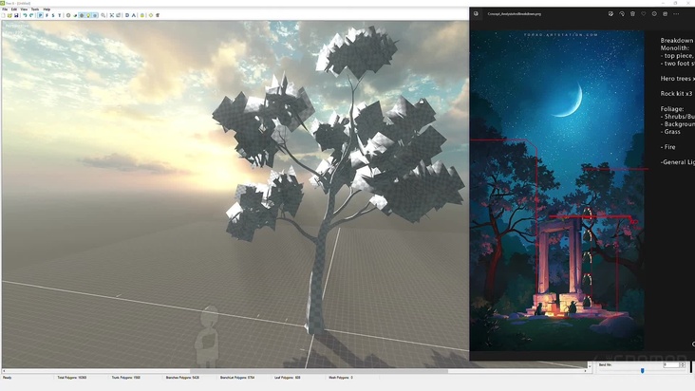This screenshot has height=391, width=695.
Task: Click the New file toolbar icon
Action: [x=4, y=15]
